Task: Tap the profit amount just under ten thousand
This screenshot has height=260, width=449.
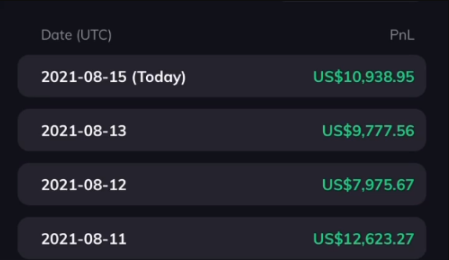Action: tap(368, 131)
